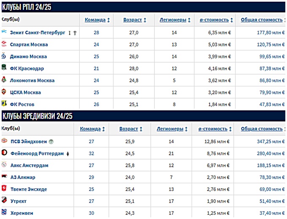Screen dimensions: 287x219
Task: Click the Heerenveen club crest icon
Action: tap(4, 212)
